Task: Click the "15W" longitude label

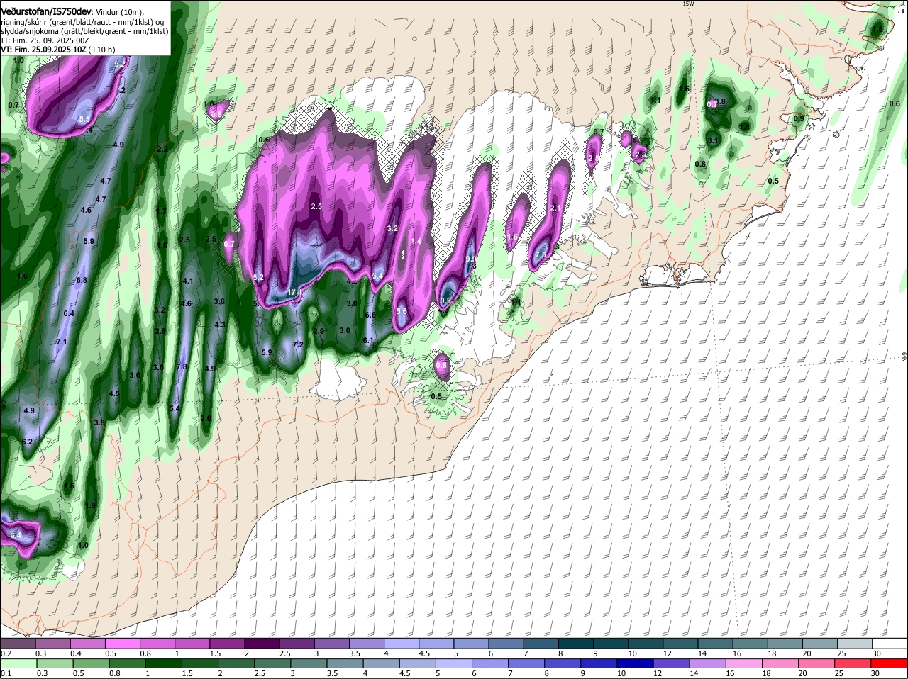Action: pyautogui.click(x=687, y=4)
